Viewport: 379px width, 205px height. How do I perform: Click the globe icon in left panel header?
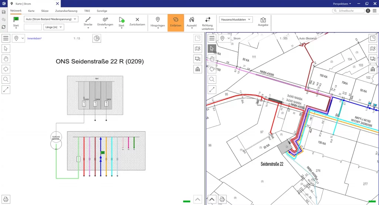[97, 38]
